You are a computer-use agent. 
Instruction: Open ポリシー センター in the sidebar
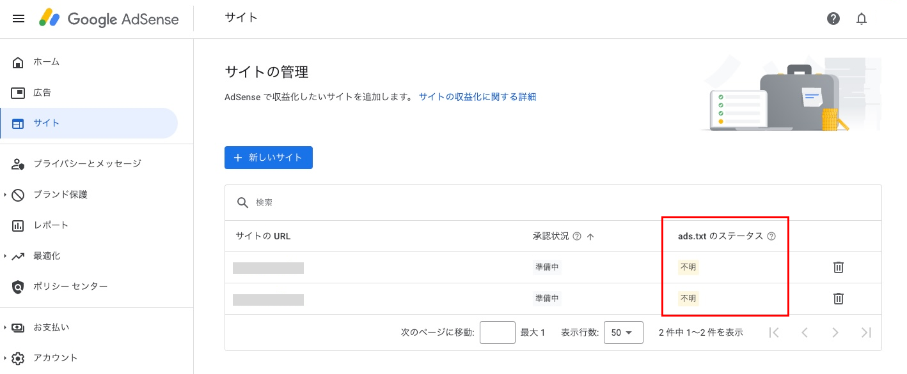pos(70,287)
